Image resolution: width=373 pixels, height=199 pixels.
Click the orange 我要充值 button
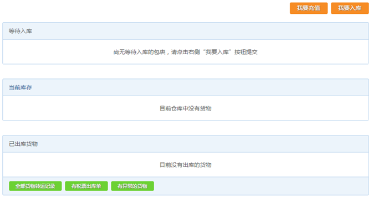tap(309, 8)
